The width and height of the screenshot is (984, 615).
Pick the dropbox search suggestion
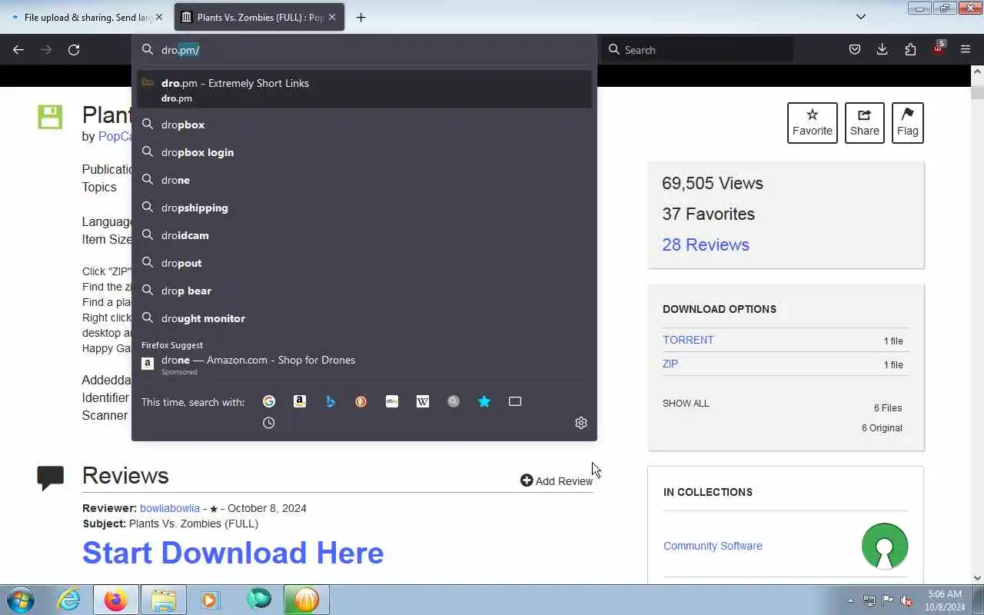[364, 125]
